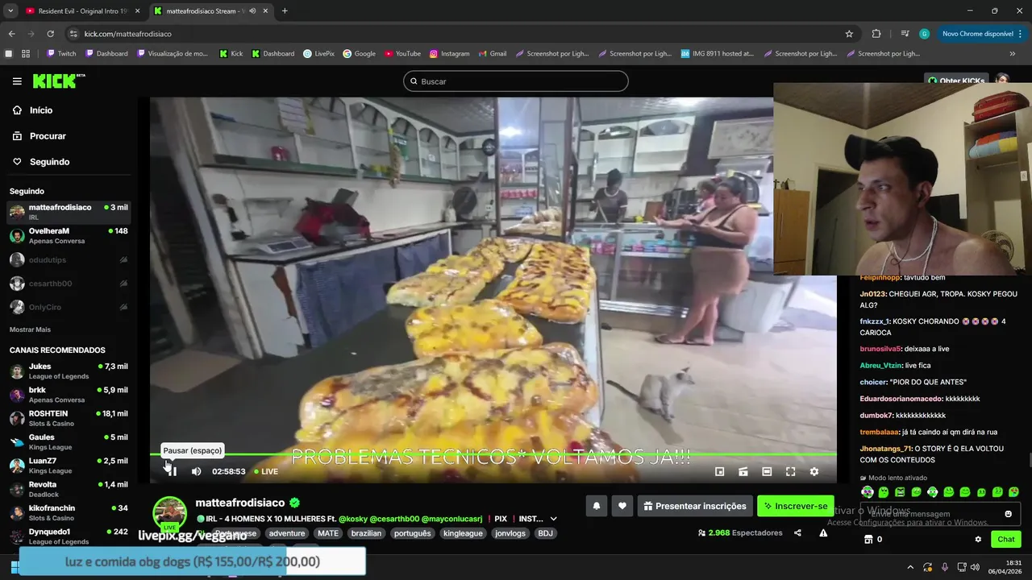This screenshot has width=1032, height=580.
Task: Open the LivePix bookmark
Action: pos(319,54)
